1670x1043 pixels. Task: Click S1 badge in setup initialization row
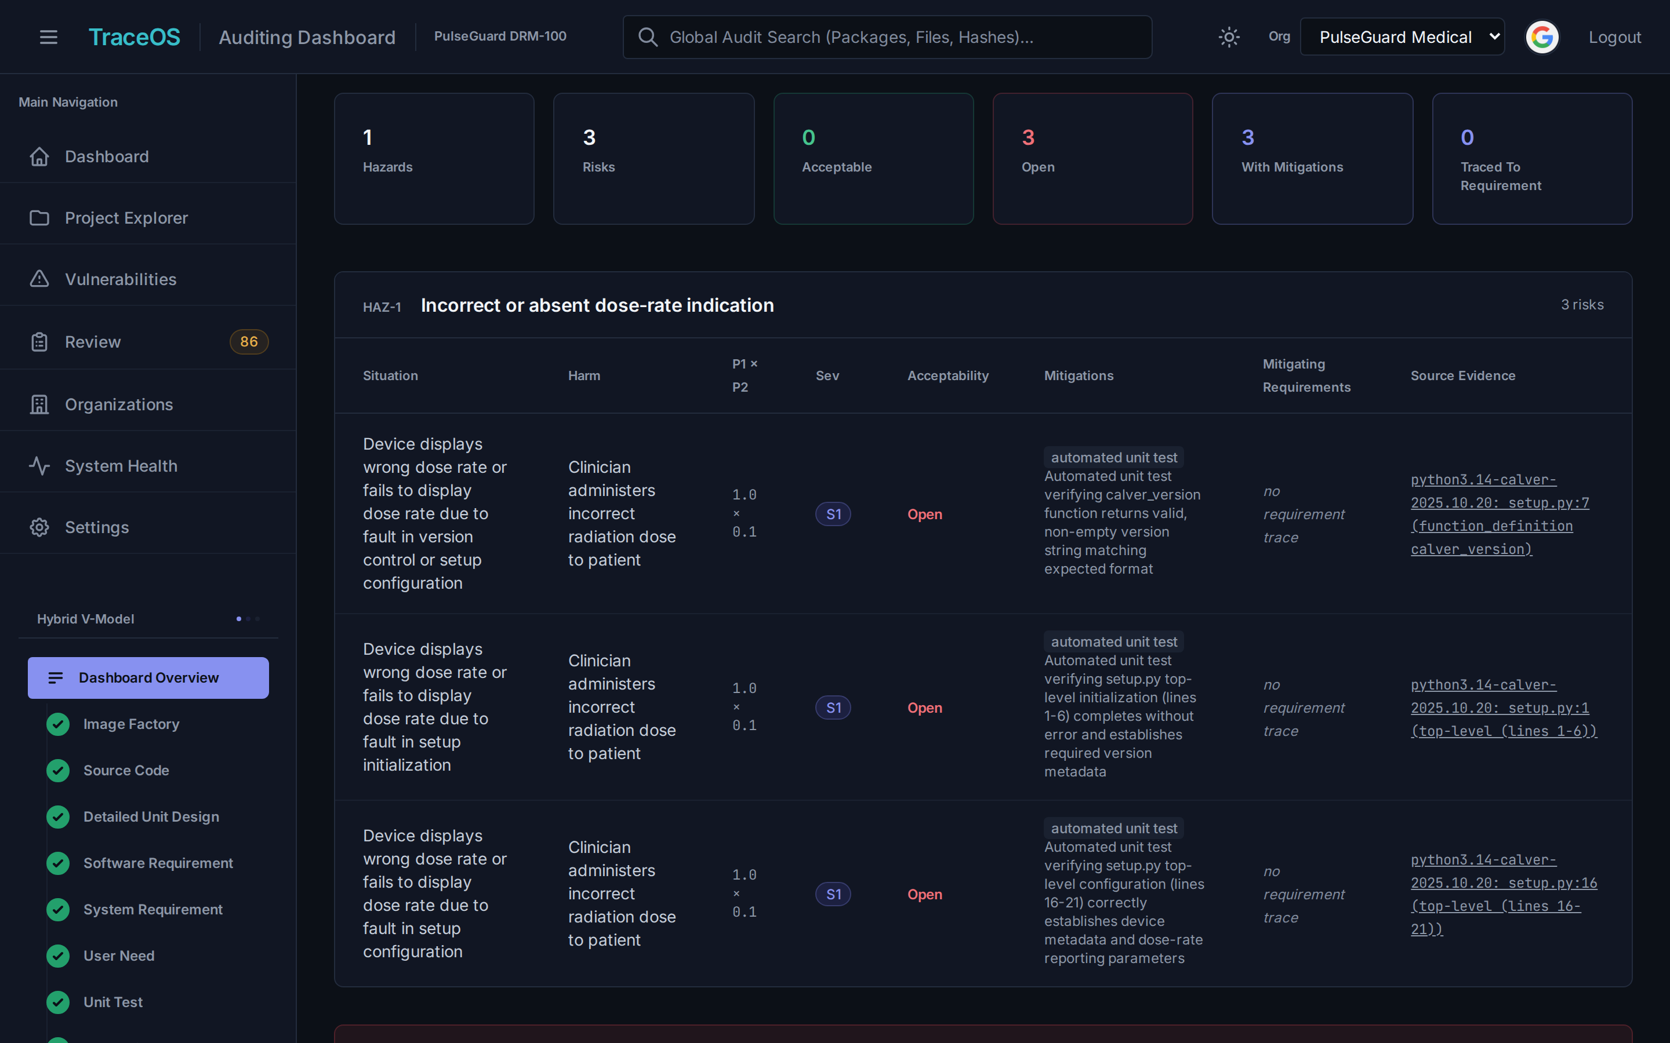pos(833,708)
